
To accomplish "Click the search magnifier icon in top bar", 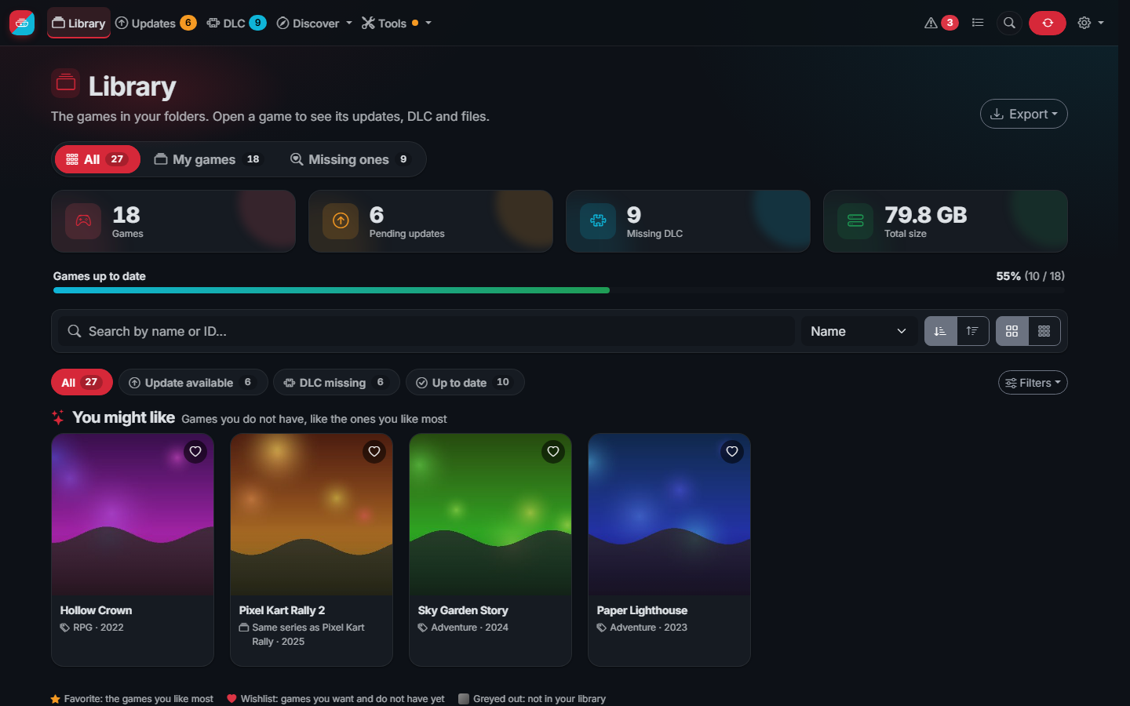I will click(x=1010, y=23).
